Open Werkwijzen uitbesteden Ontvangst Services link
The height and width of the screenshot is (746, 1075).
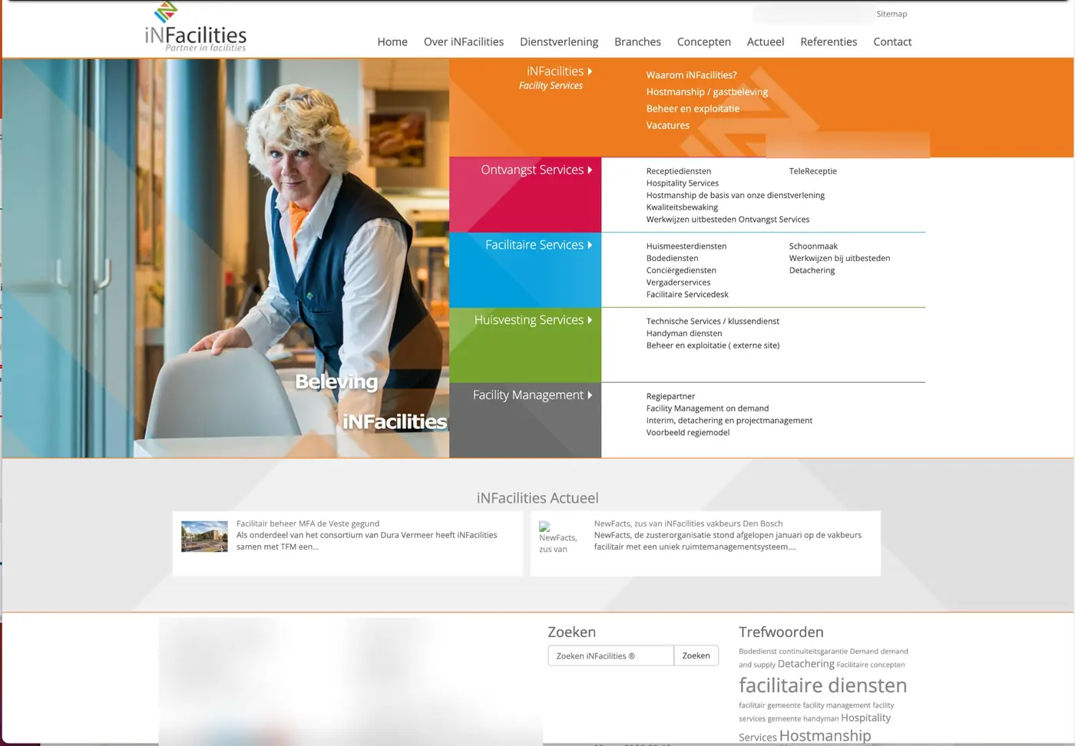tap(727, 220)
